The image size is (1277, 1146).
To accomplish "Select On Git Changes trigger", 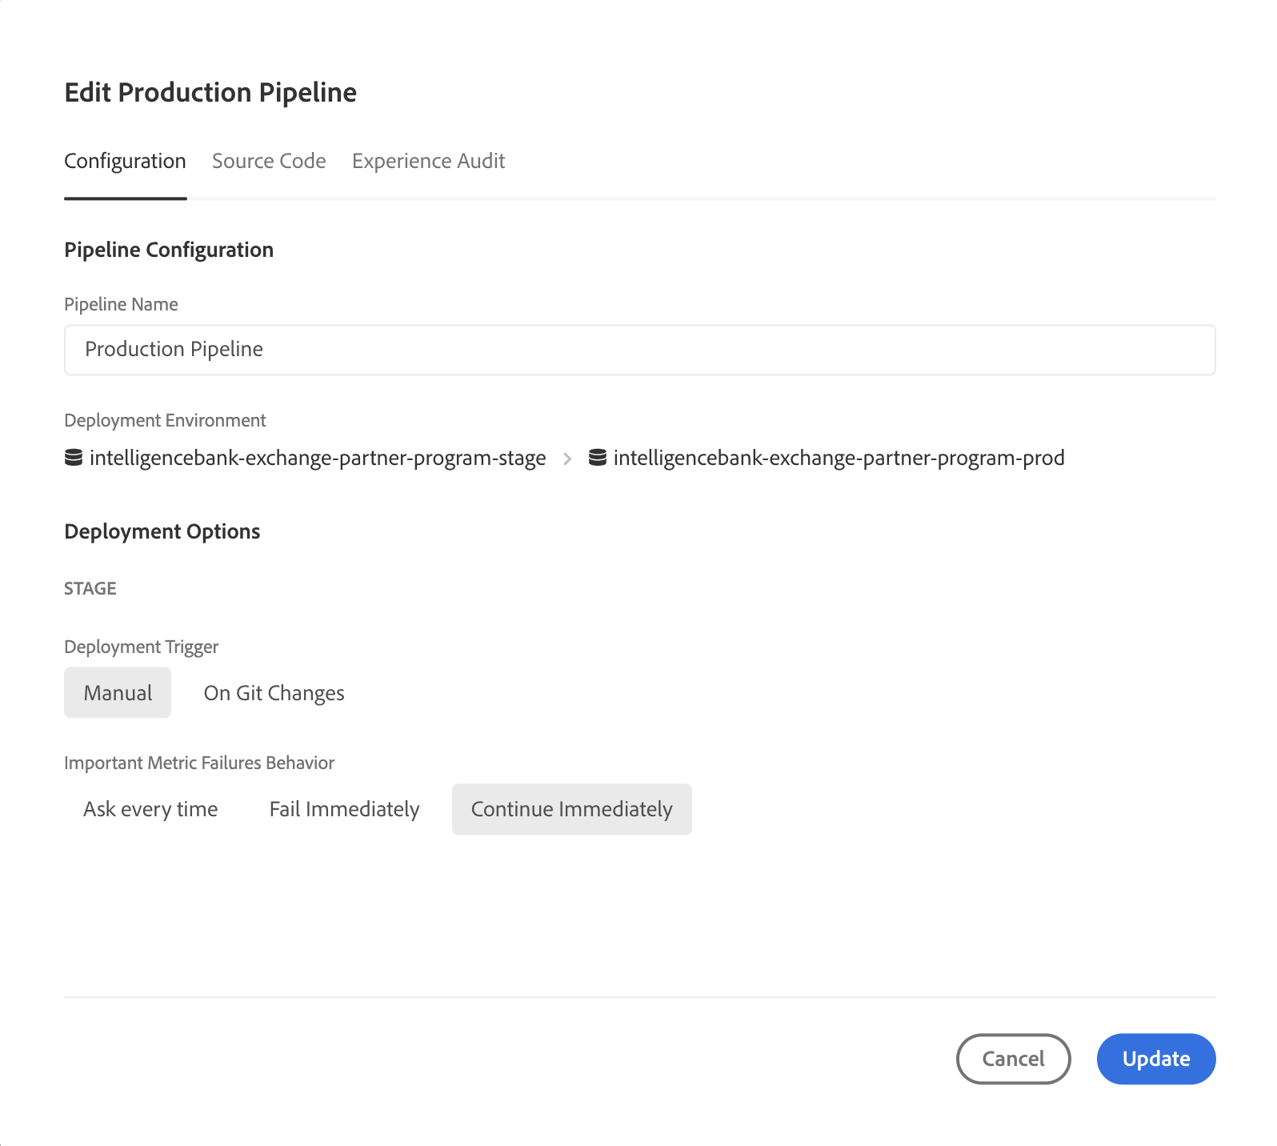I will pyautogui.click(x=274, y=693).
